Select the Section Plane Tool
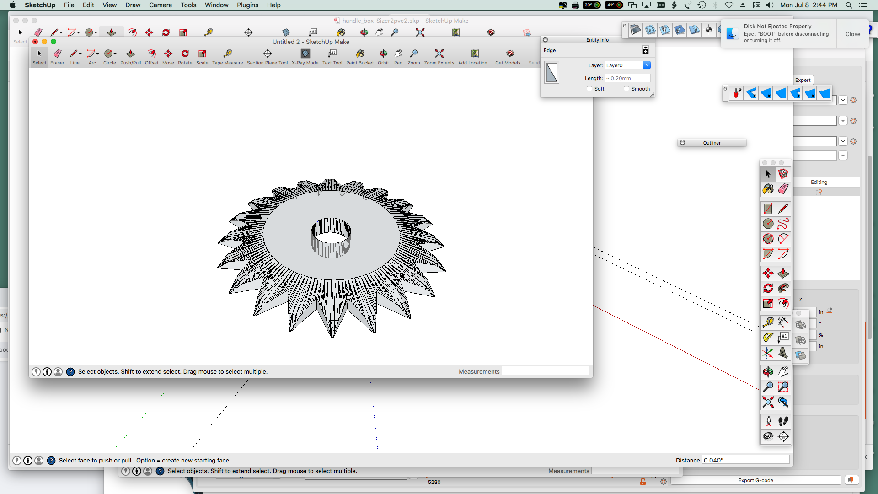Screen dimensions: 878x494 [x=267, y=54]
